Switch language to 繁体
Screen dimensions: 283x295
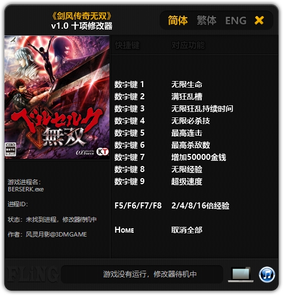pos(207,20)
